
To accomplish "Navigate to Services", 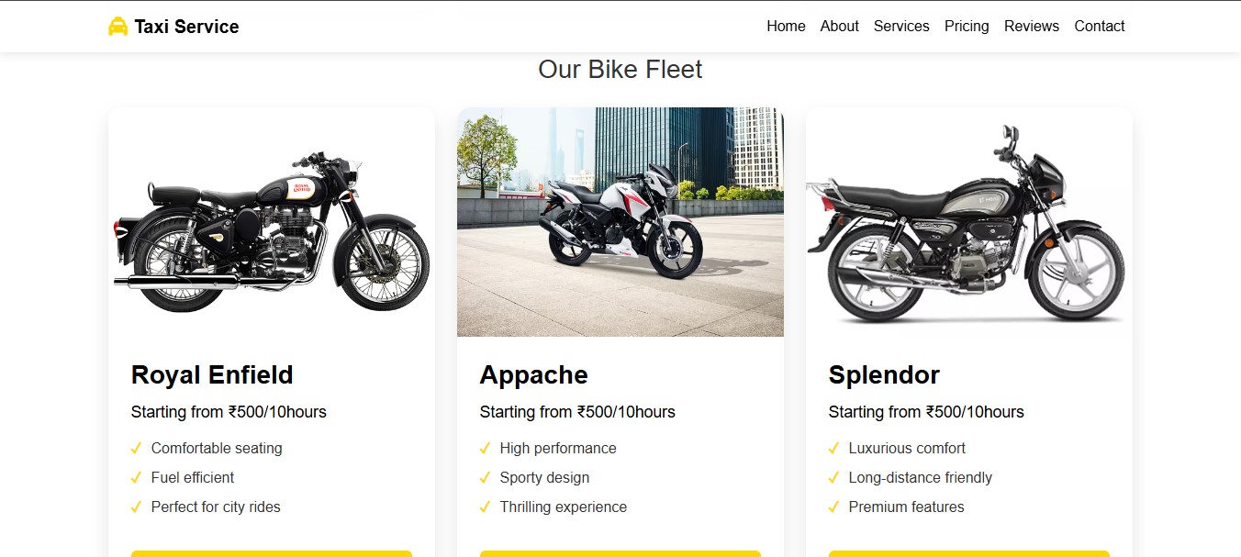I will coord(901,26).
